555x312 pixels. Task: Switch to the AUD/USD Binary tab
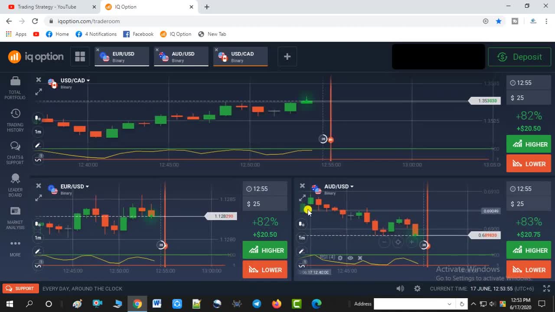[182, 57]
